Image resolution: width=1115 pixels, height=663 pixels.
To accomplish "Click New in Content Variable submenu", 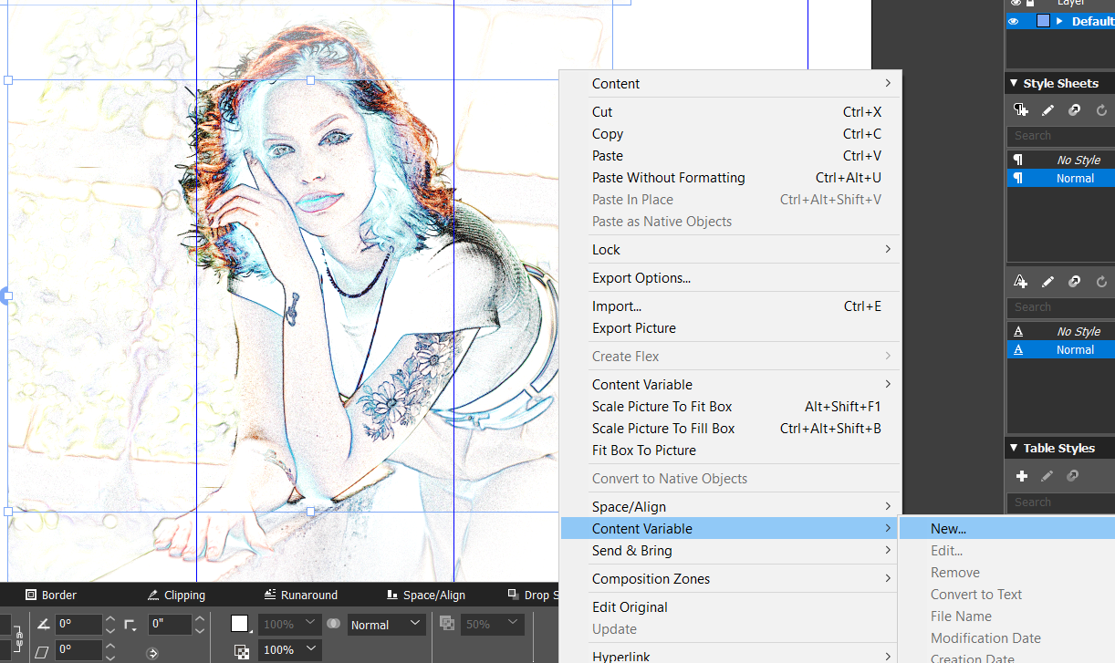I will tap(948, 528).
